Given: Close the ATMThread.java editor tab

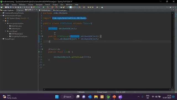Looking at the screenshot, I should click(68, 10).
